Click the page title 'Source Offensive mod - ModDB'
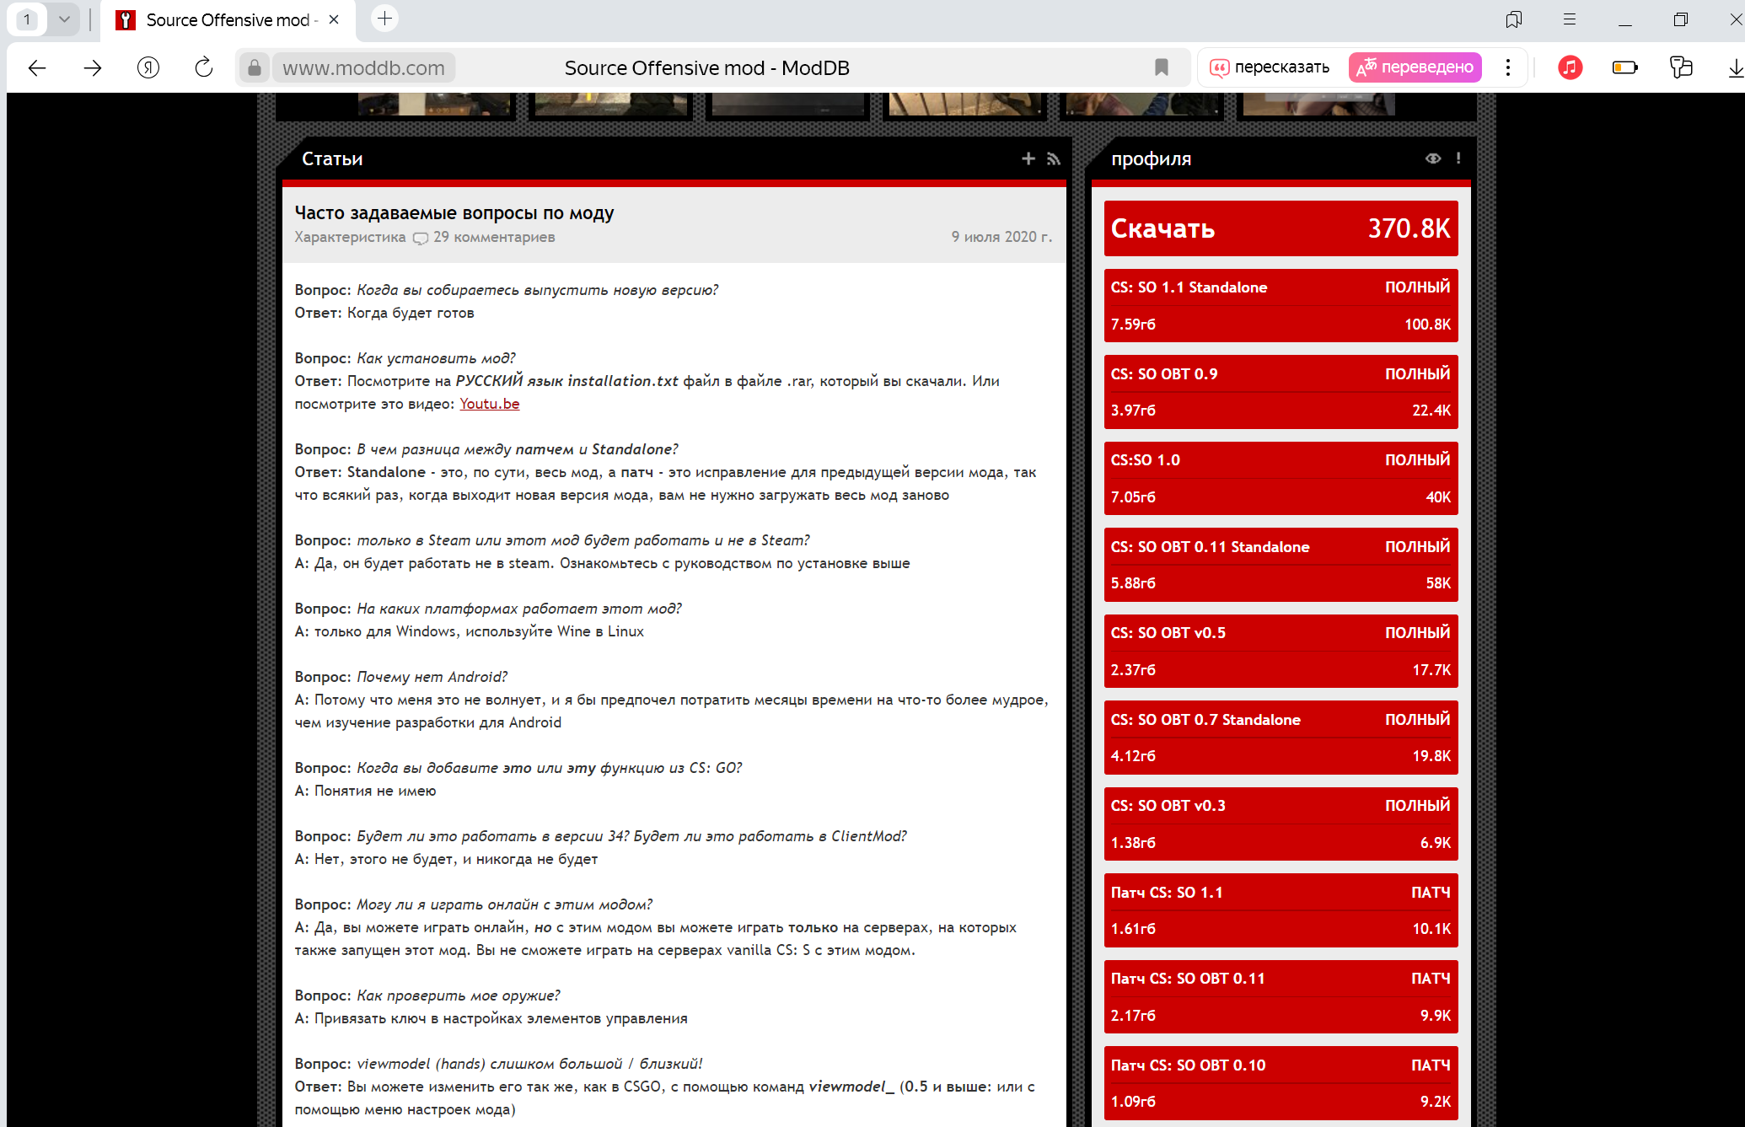 click(706, 67)
